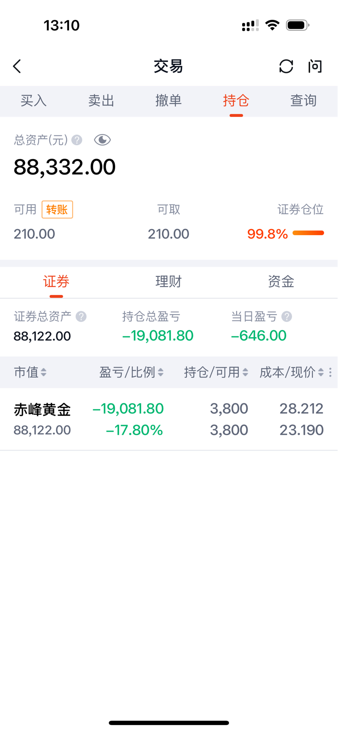Sort holdings by 盈亏/比例
Image resolution: width=338 pixels, height=732 pixels.
[131, 372]
